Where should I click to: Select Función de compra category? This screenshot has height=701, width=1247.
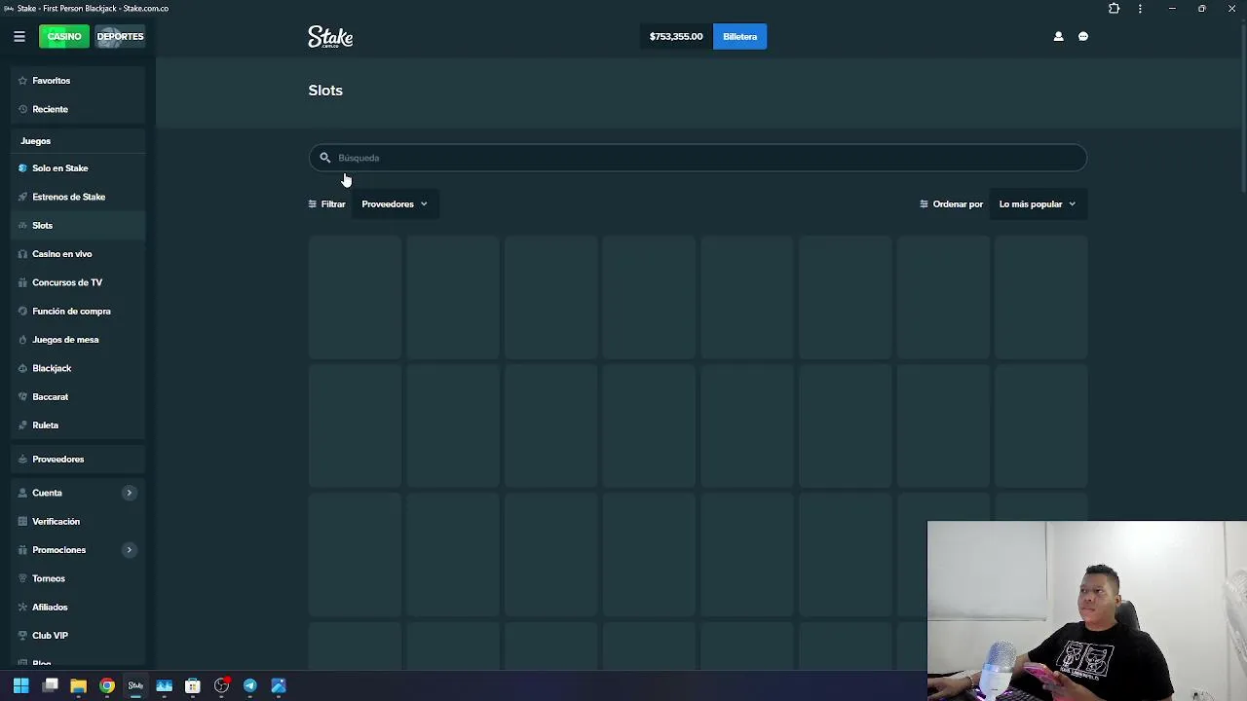[78, 312]
